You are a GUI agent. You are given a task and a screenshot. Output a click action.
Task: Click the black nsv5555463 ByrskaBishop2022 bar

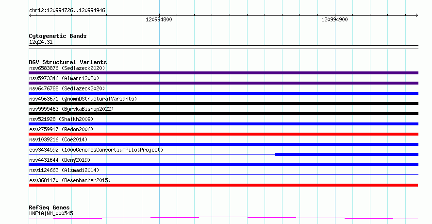223,114
